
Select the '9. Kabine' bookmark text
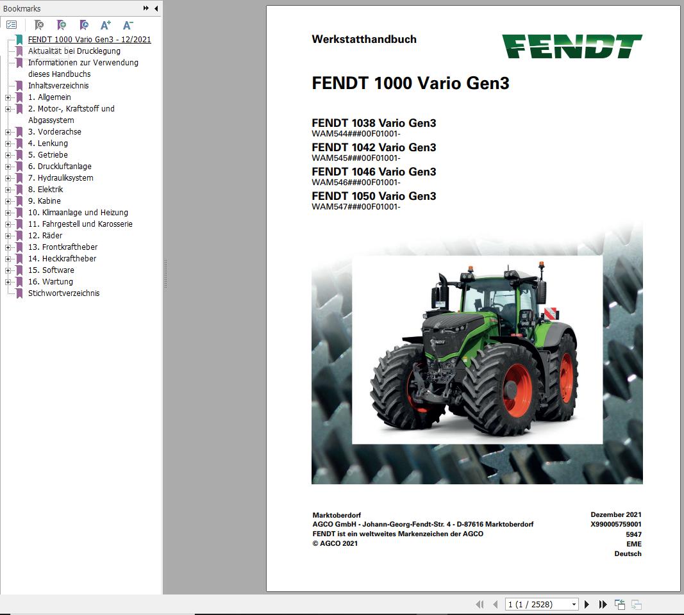pos(44,201)
